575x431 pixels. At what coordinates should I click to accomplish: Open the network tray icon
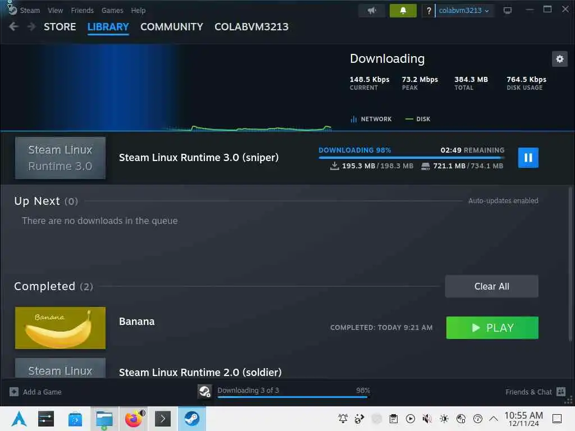pos(461,419)
